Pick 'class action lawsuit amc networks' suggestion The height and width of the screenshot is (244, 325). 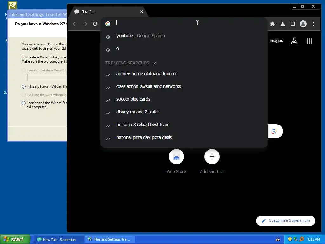click(x=184, y=86)
